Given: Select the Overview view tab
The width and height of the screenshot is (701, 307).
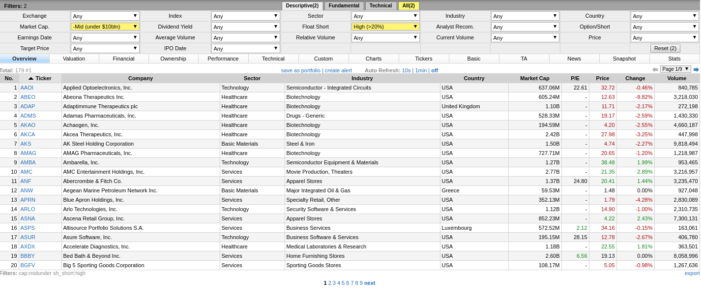Looking at the screenshot, I should [x=25, y=59].
